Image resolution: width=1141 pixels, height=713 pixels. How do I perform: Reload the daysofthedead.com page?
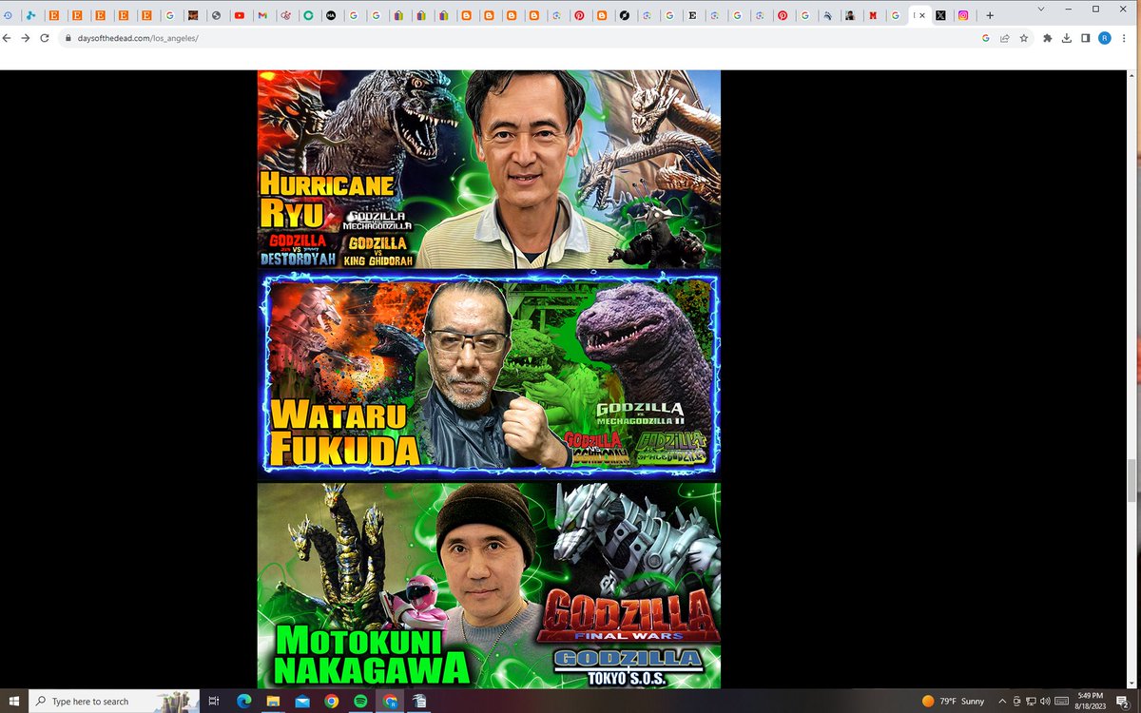pyautogui.click(x=44, y=38)
